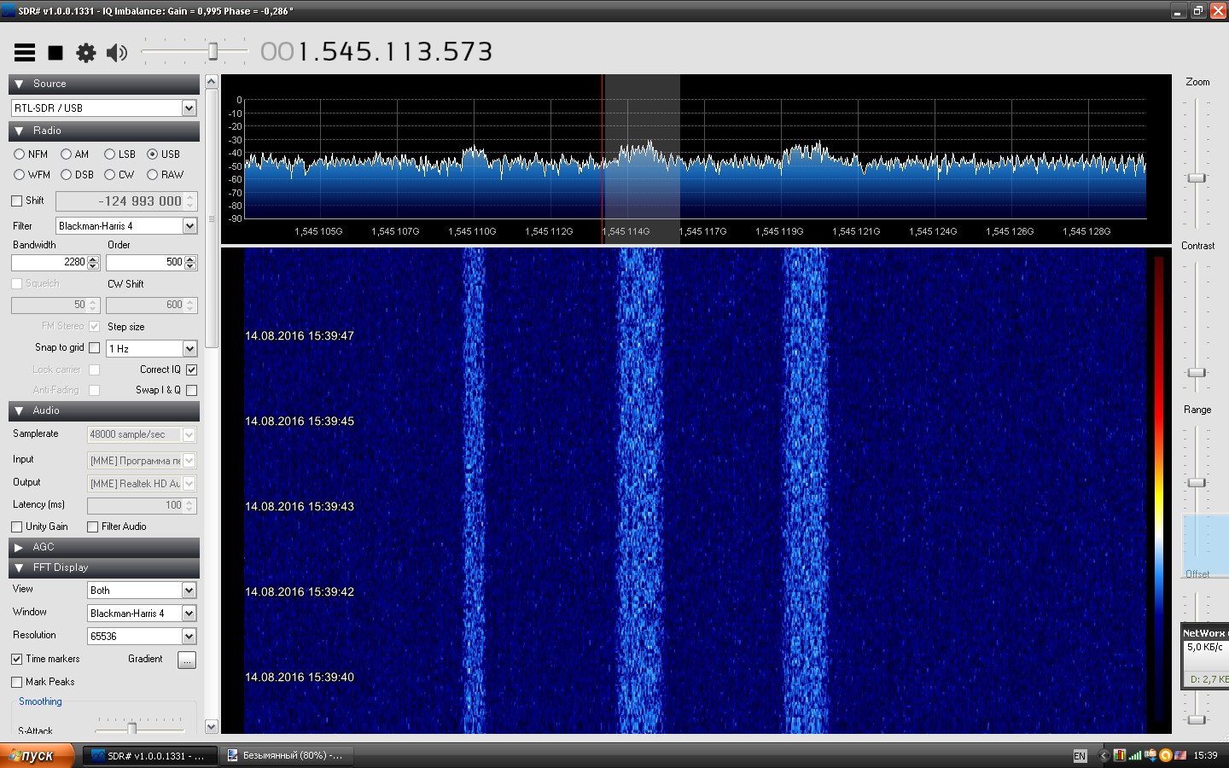Move the Range slider thumb
This screenshot has width=1229, height=768.
coord(1197,483)
